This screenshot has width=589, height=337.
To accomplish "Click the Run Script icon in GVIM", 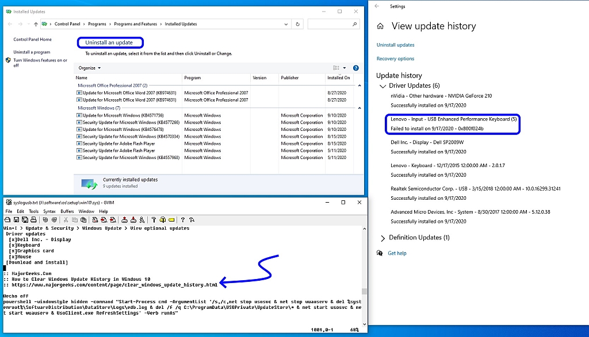I will 141,220.
